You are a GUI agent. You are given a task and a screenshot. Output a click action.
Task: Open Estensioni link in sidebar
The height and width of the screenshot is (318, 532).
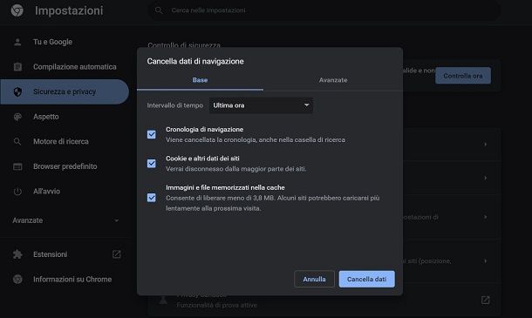(65, 254)
